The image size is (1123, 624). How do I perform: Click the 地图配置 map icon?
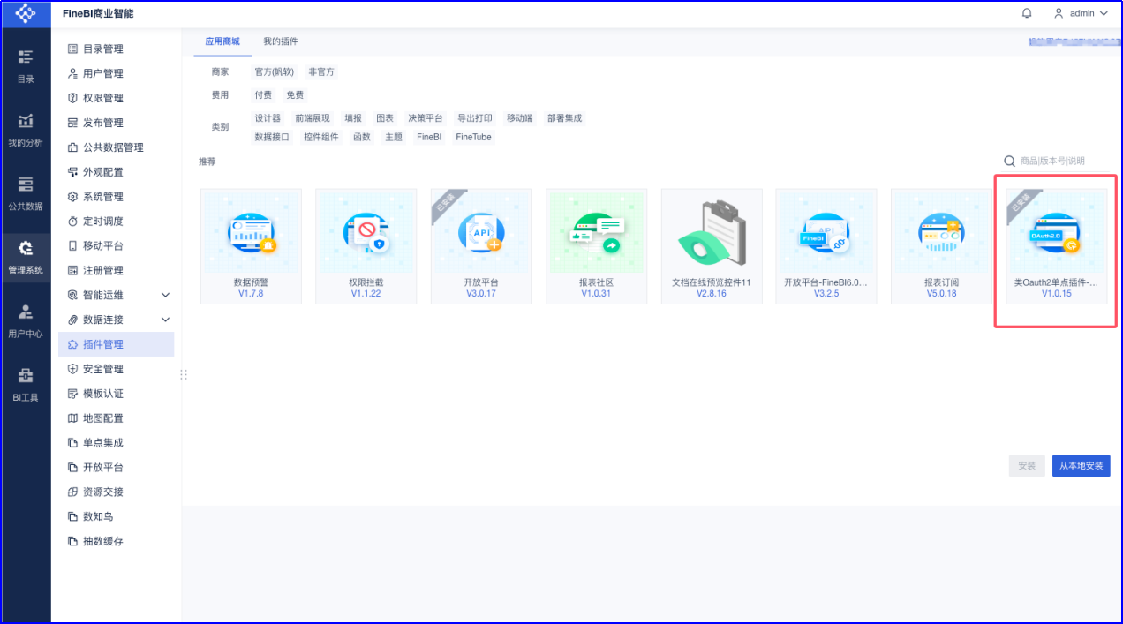tap(73, 418)
